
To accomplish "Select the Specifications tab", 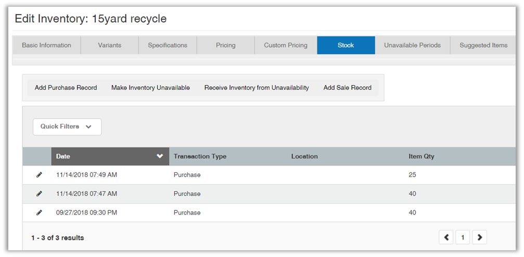I will pyautogui.click(x=168, y=45).
